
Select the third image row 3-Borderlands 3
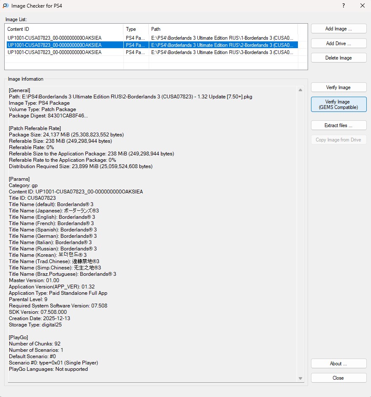152,52
